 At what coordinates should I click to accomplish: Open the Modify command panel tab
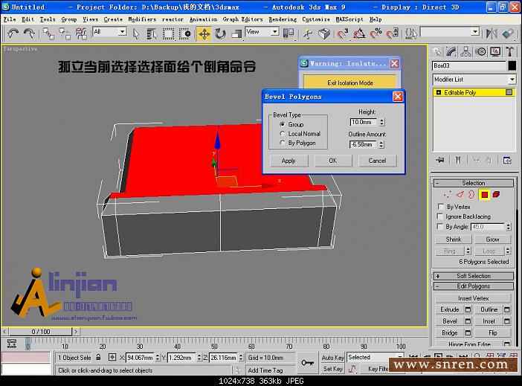451,51
